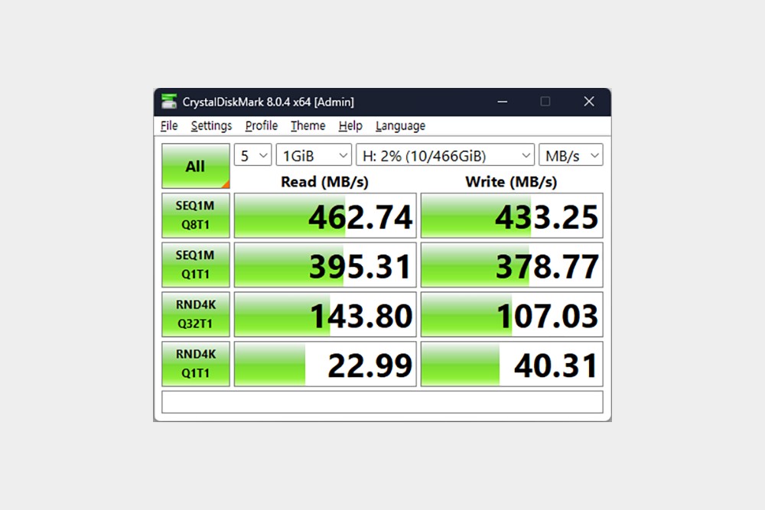Click the 378.77 write result

click(x=512, y=265)
